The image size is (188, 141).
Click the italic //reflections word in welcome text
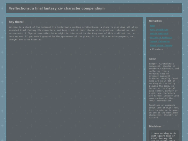pos(90,27)
